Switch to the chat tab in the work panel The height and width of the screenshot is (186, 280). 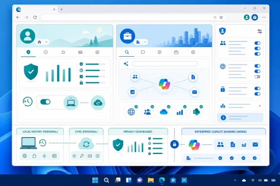tap(143, 52)
